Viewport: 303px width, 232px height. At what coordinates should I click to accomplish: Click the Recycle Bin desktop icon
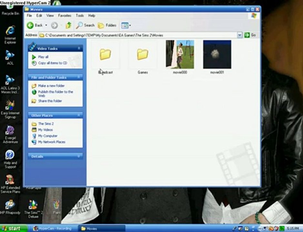(10, 10)
